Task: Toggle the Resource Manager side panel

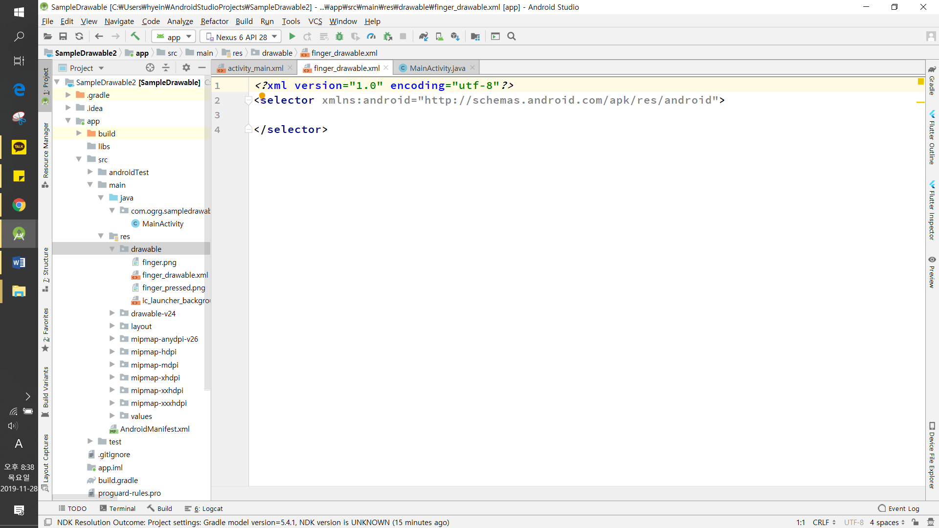Action: pos(45,154)
